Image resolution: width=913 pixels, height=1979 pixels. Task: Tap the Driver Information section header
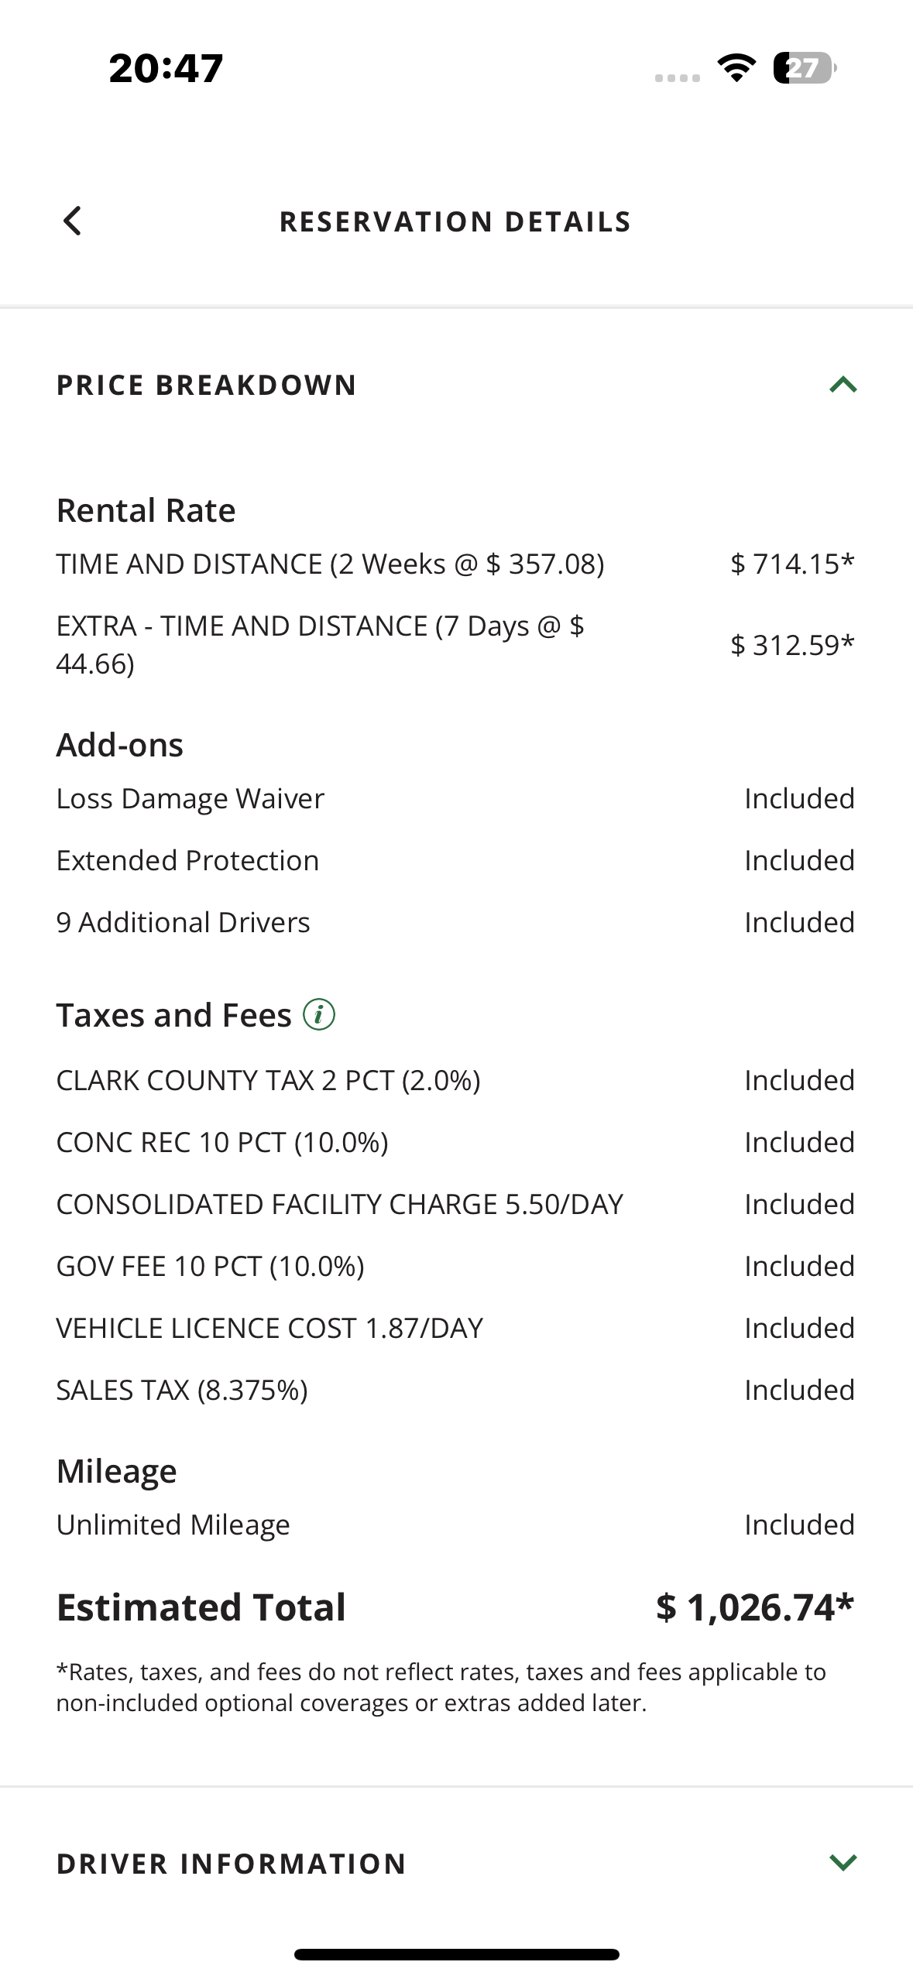pos(232,1864)
